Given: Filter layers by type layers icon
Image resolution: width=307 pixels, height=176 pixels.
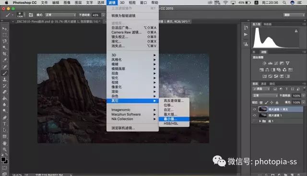Looking at the screenshot, I should pos(287,89).
